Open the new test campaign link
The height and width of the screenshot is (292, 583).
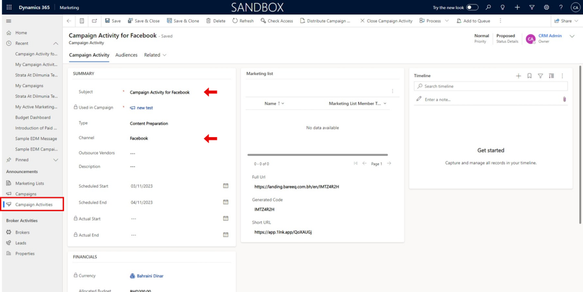pos(144,108)
